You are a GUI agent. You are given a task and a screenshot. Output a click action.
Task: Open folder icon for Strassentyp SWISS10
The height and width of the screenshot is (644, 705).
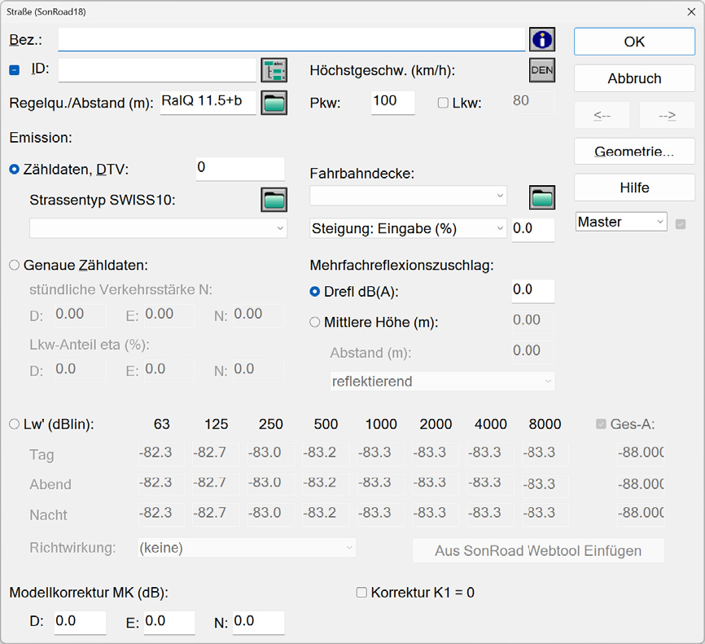point(274,200)
